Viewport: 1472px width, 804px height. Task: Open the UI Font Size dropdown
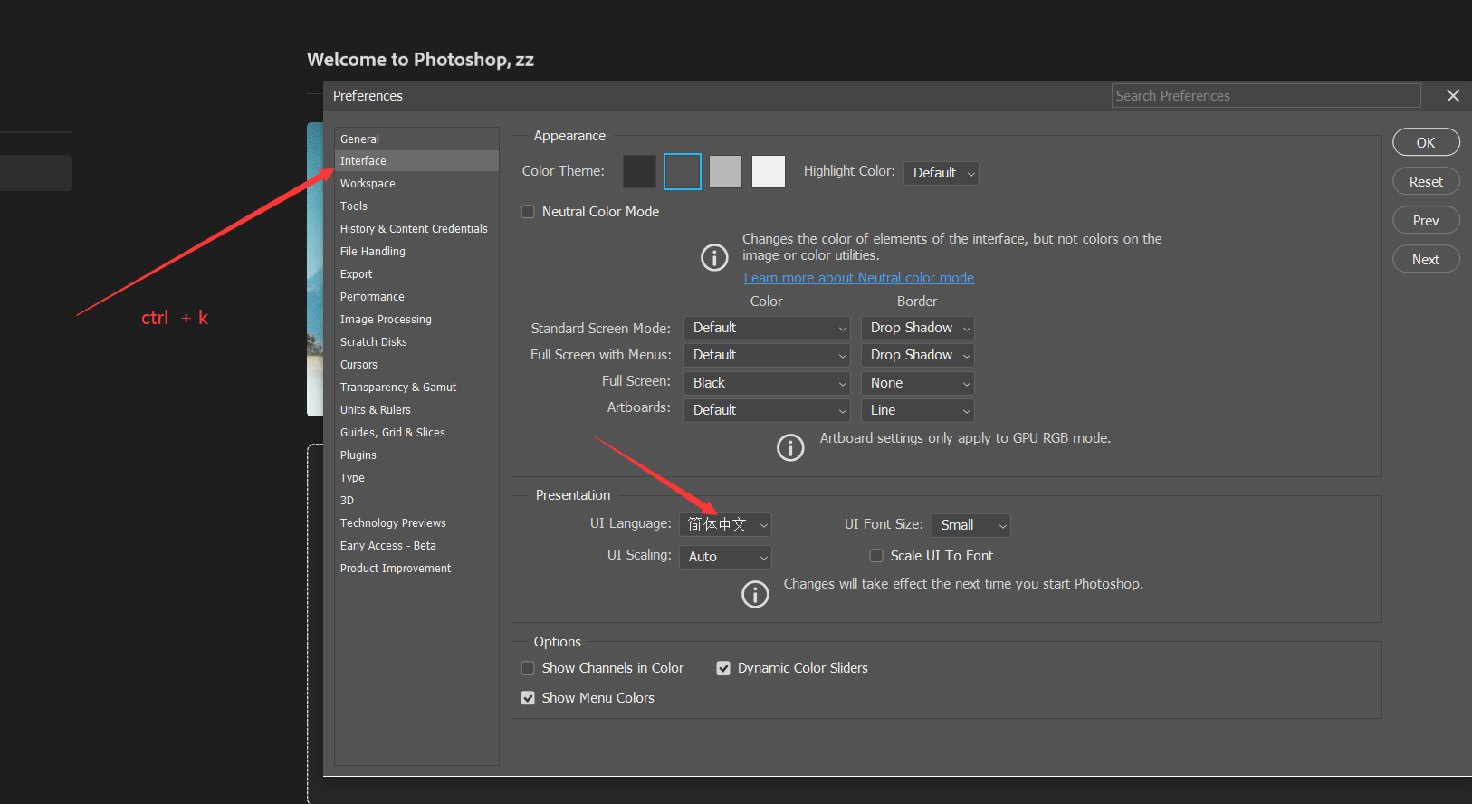970,525
